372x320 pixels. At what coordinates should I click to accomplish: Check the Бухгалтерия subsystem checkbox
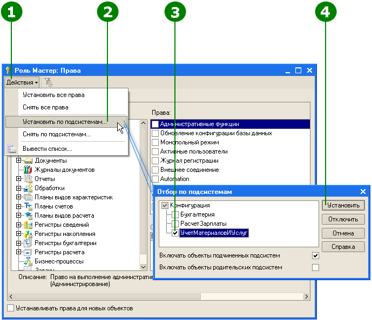(175, 214)
